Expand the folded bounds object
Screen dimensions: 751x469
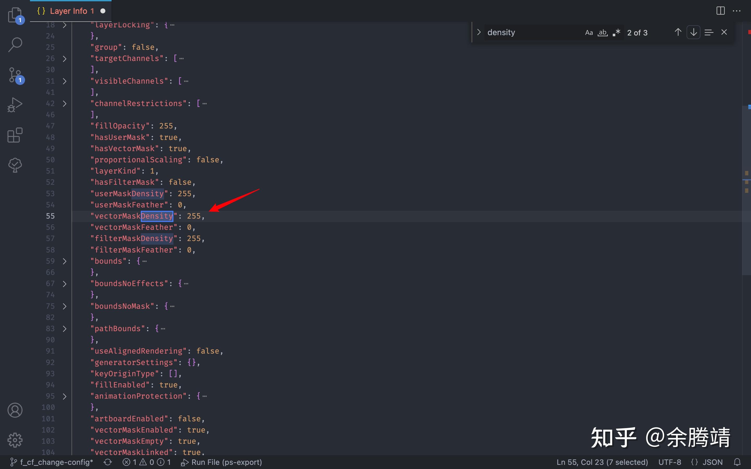(65, 261)
